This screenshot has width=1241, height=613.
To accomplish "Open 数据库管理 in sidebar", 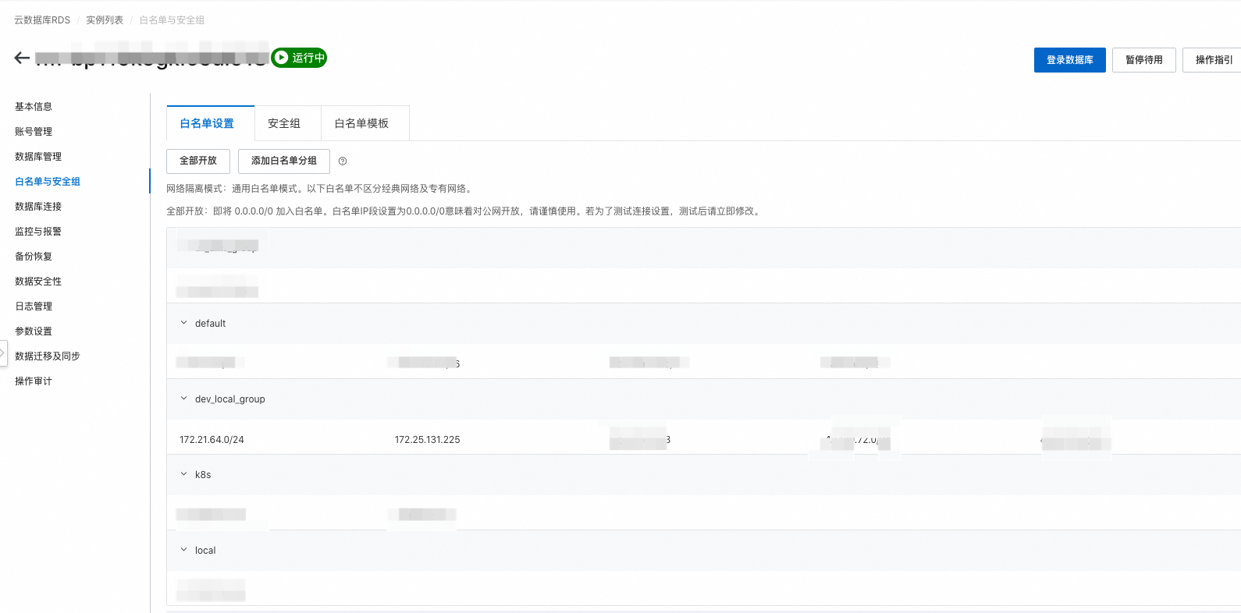I will pyautogui.click(x=38, y=157).
